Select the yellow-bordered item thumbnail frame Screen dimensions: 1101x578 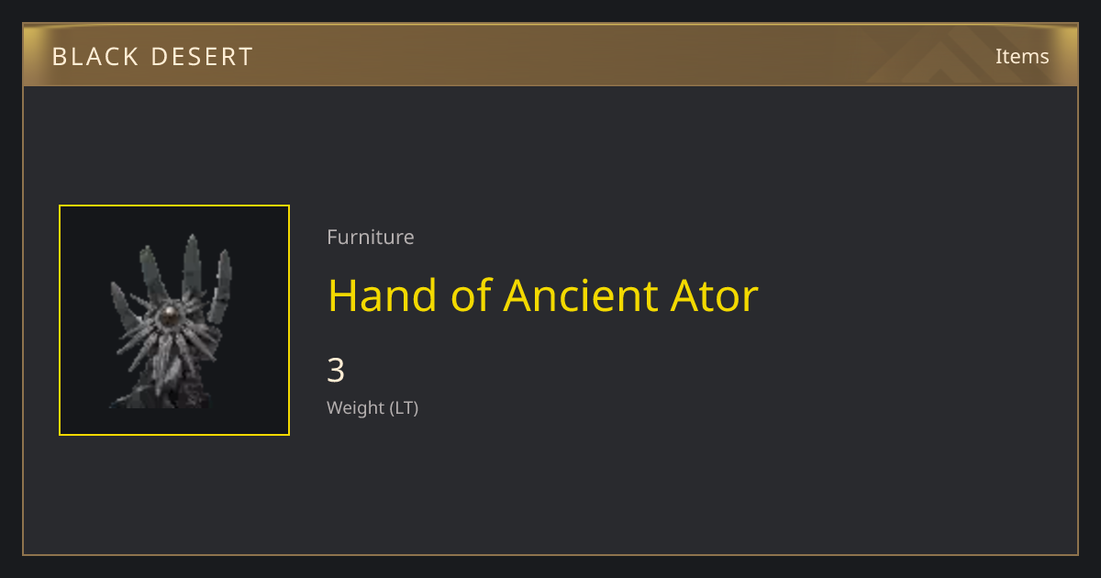click(174, 320)
